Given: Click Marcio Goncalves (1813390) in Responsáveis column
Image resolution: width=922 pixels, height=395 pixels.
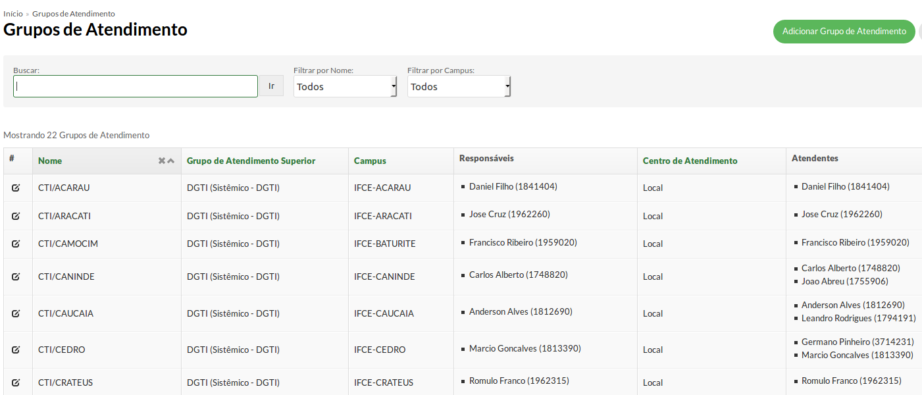Looking at the screenshot, I should pos(525,348).
